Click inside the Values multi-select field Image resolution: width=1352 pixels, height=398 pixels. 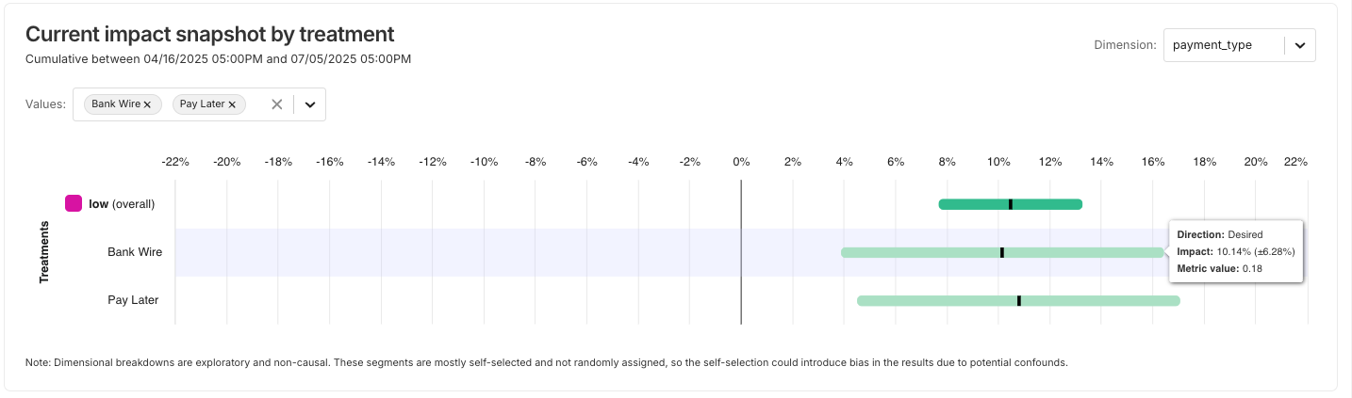[x=255, y=104]
